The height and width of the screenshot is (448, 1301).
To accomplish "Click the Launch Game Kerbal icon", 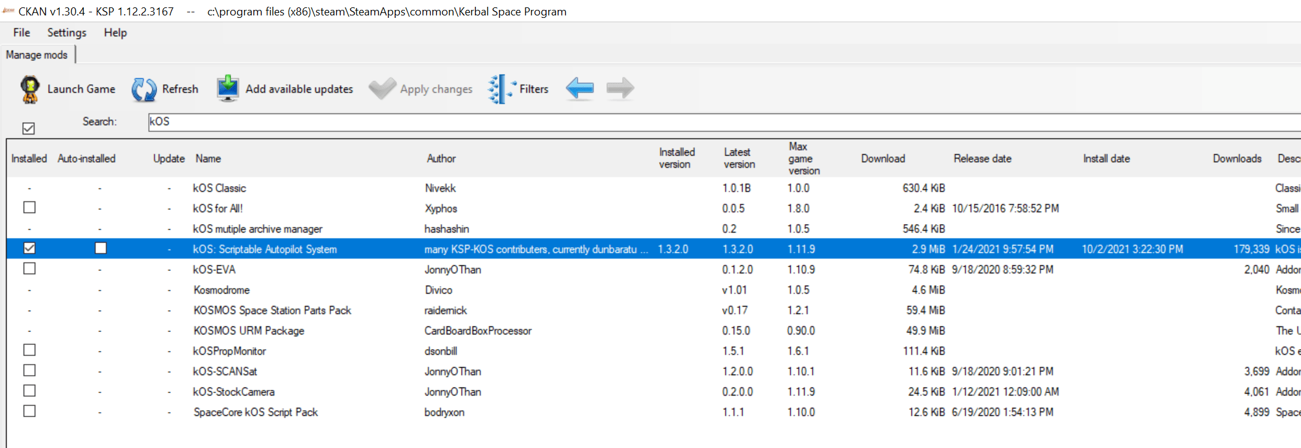I will coord(30,89).
